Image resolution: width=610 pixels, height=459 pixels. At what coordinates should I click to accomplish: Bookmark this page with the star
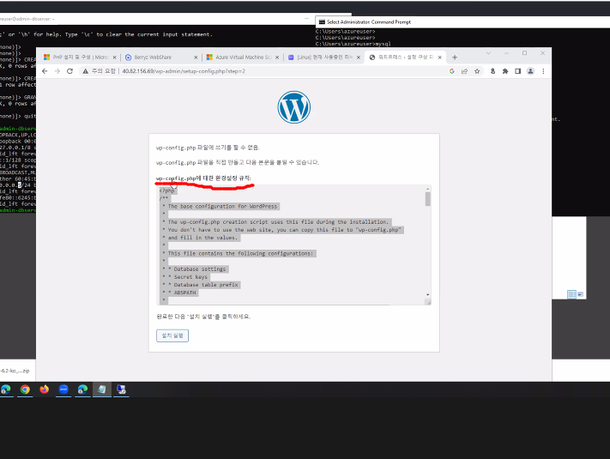click(x=477, y=71)
